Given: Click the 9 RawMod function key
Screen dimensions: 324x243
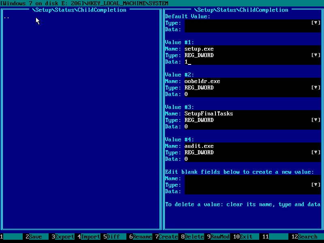Looking at the screenshot, I should [218, 237].
